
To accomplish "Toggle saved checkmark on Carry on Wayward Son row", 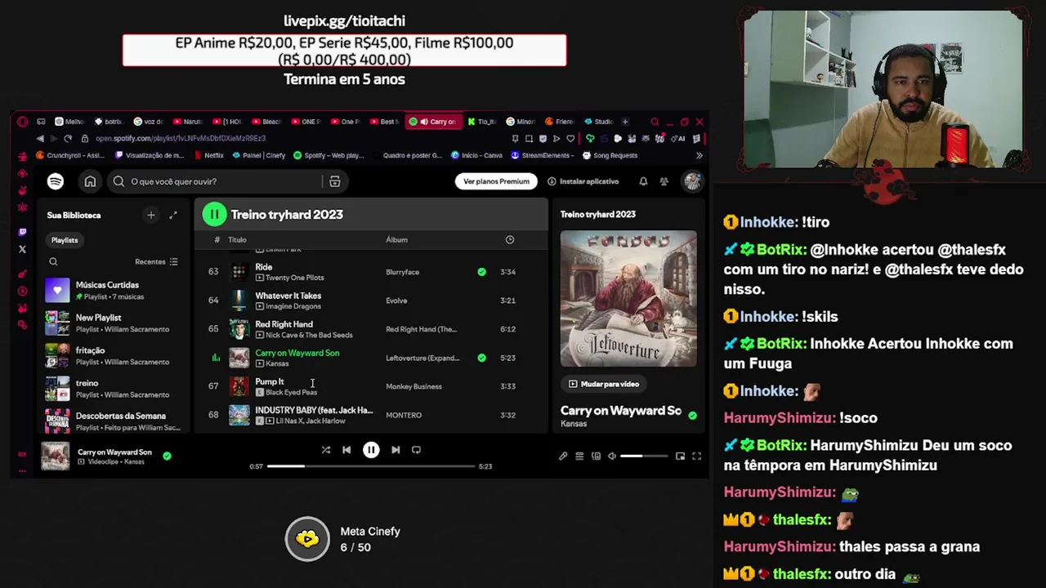I will 481,358.
